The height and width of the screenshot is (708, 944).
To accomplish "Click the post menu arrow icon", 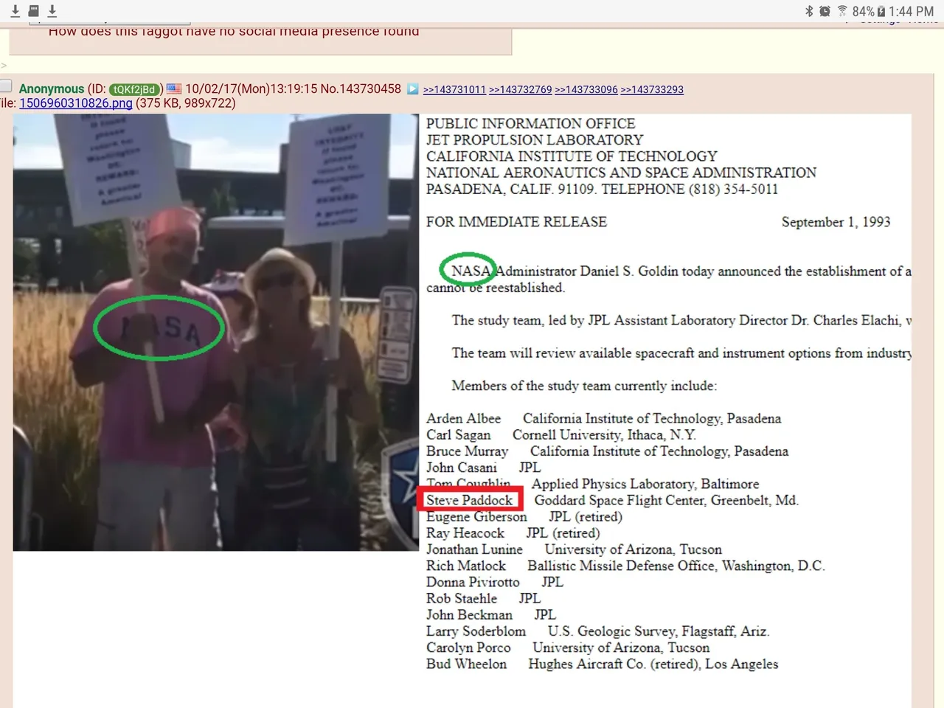I will point(413,88).
